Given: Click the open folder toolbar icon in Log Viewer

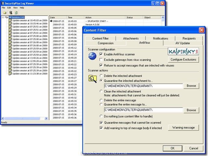Looking at the screenshot, I should [5, 13].
